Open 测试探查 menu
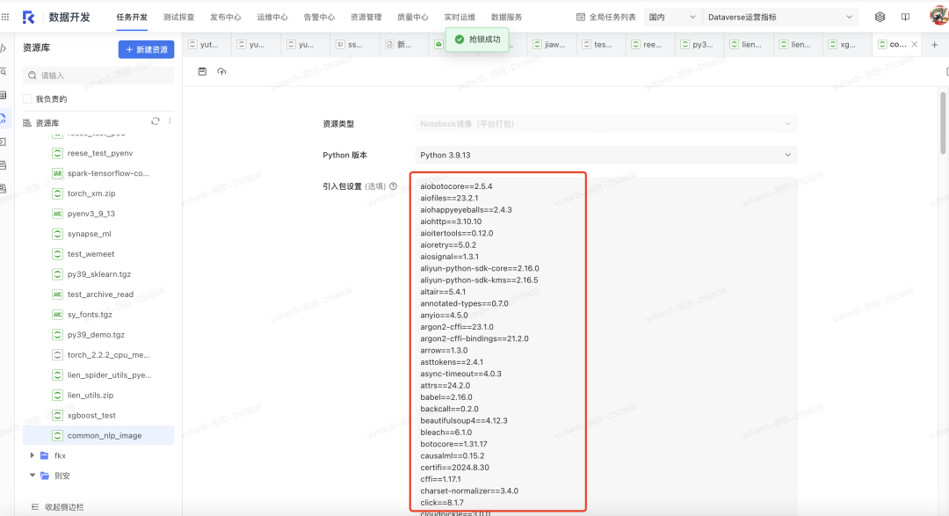 (178, 17)
